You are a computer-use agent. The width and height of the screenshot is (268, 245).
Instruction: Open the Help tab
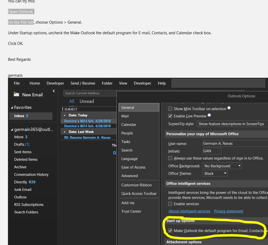162,83
